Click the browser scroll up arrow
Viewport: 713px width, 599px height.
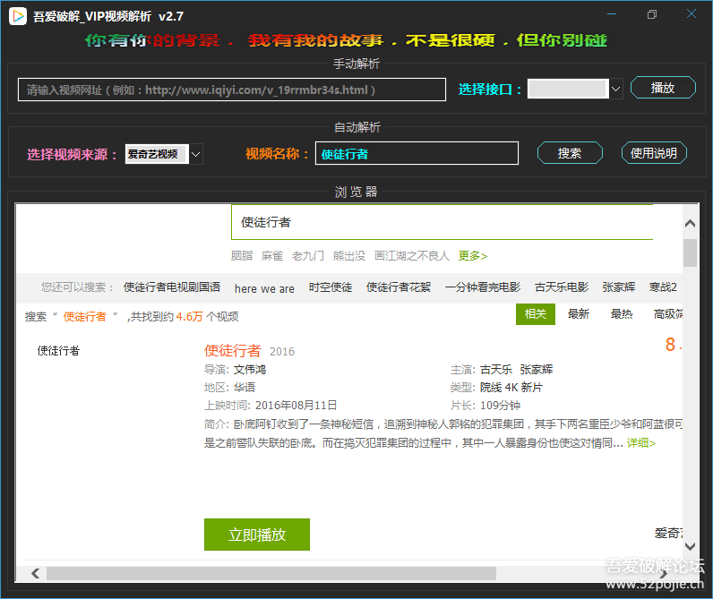click(690, 223)
